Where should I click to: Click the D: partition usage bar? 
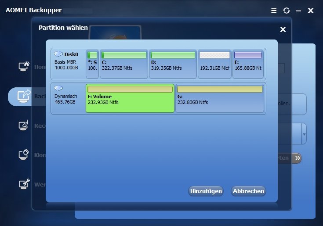tap(173, 55)
